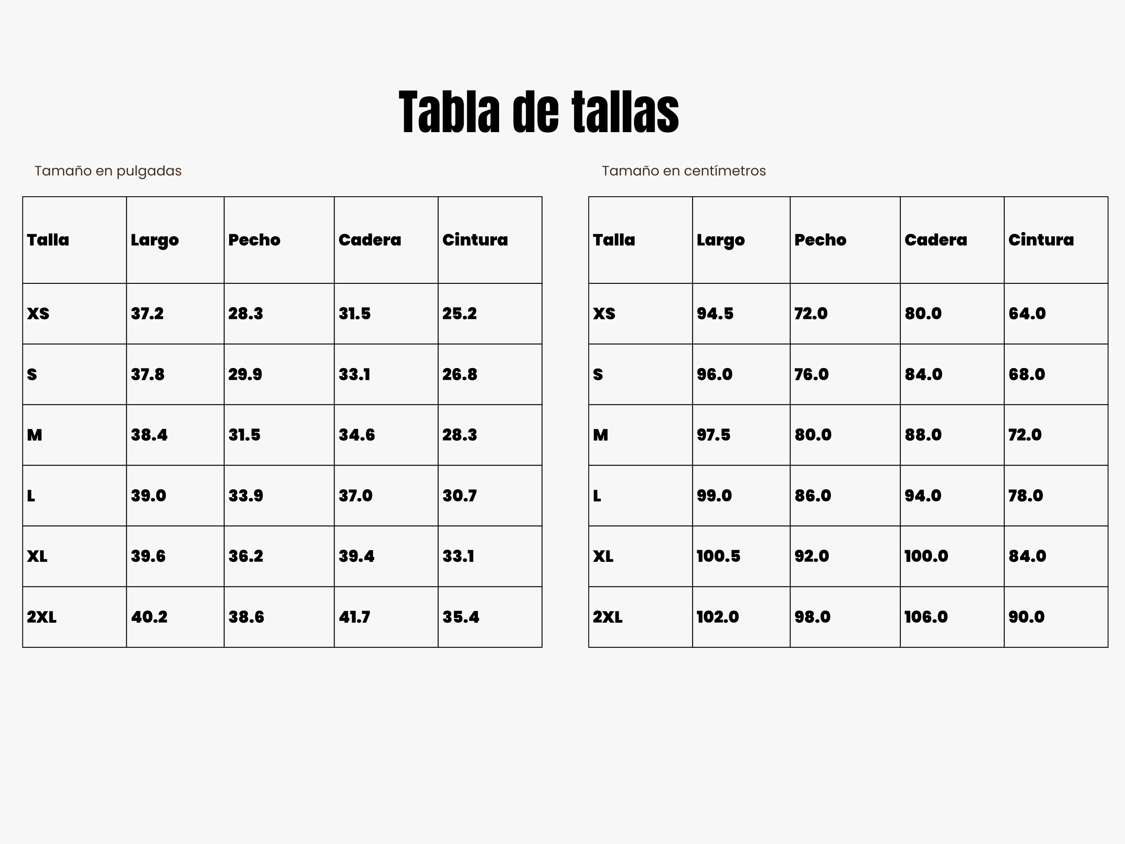Image resolution: width=1125 pixels, height=844 pixels.
Task: Click the "Tamaño en centímetros" label
Action: click(684, 171)
